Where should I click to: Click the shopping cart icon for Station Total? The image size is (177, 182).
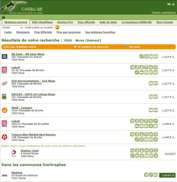coord(133,150)
